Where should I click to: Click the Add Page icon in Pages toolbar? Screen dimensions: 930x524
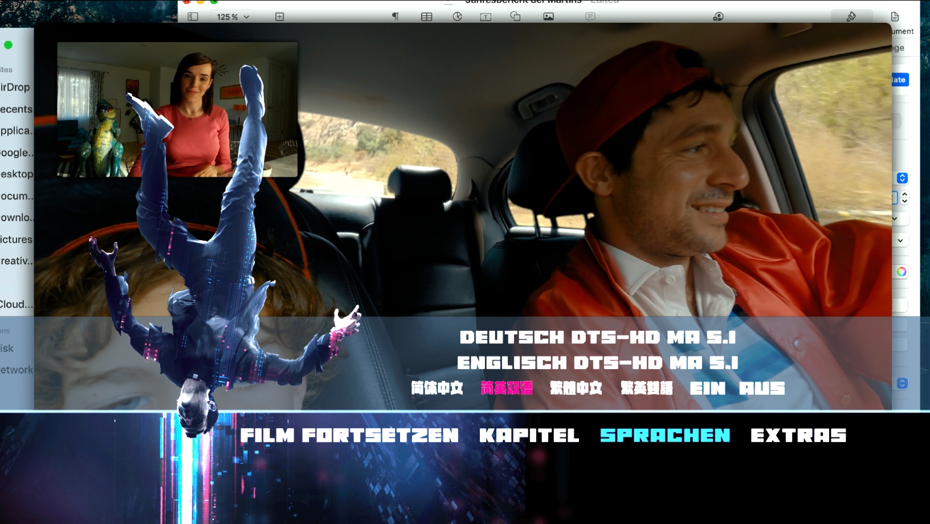click(x=279, y=17)
